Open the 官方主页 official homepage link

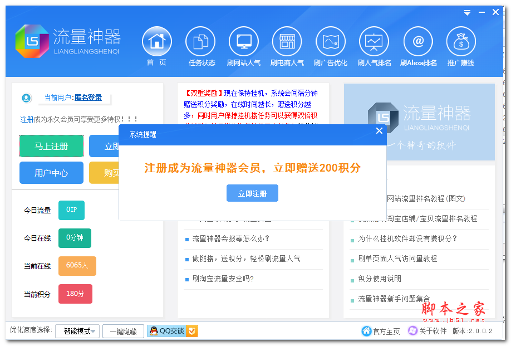[381, 331]
